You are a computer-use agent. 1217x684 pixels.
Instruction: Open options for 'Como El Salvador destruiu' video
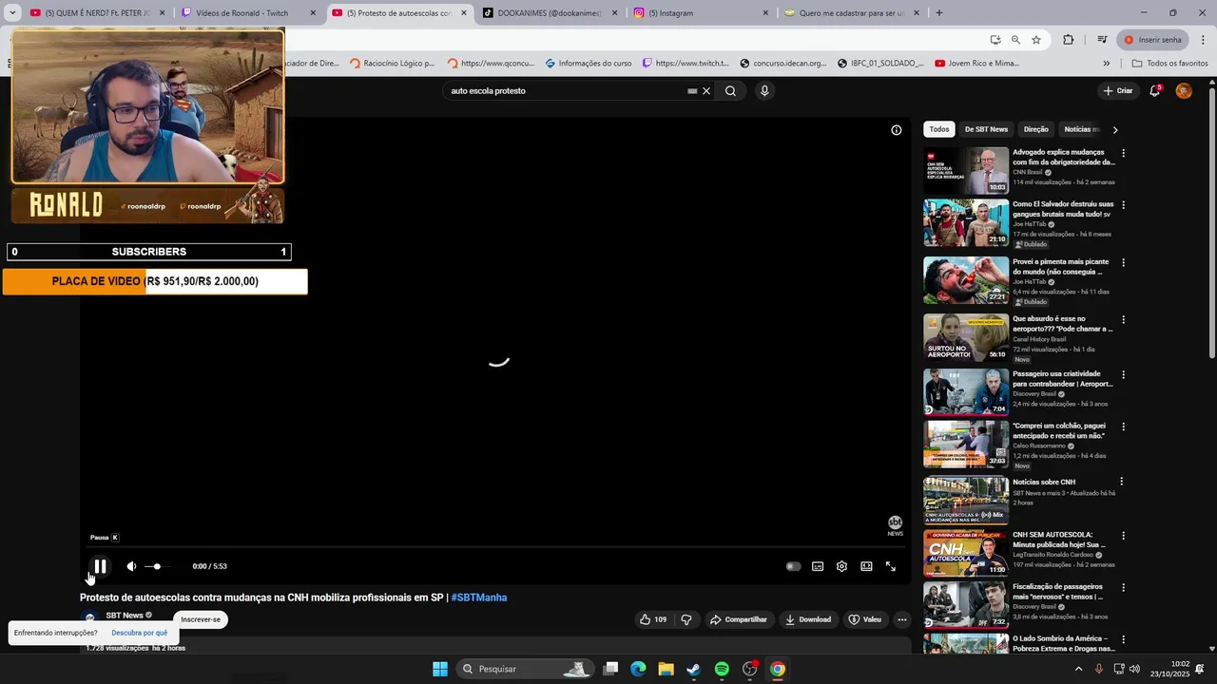click(x=1123, y=205)
